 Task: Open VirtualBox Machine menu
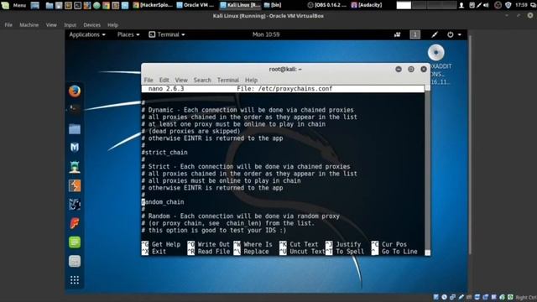click(29, 25)
